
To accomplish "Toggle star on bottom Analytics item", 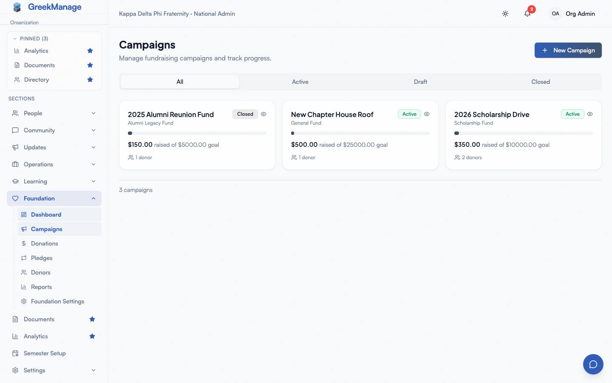I will point(92,336).
